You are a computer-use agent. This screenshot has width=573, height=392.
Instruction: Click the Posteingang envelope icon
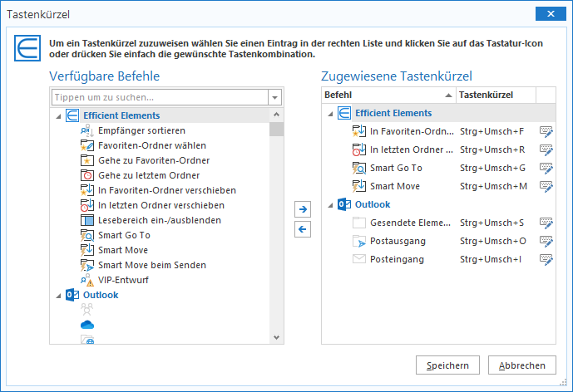tap(359, 259)
